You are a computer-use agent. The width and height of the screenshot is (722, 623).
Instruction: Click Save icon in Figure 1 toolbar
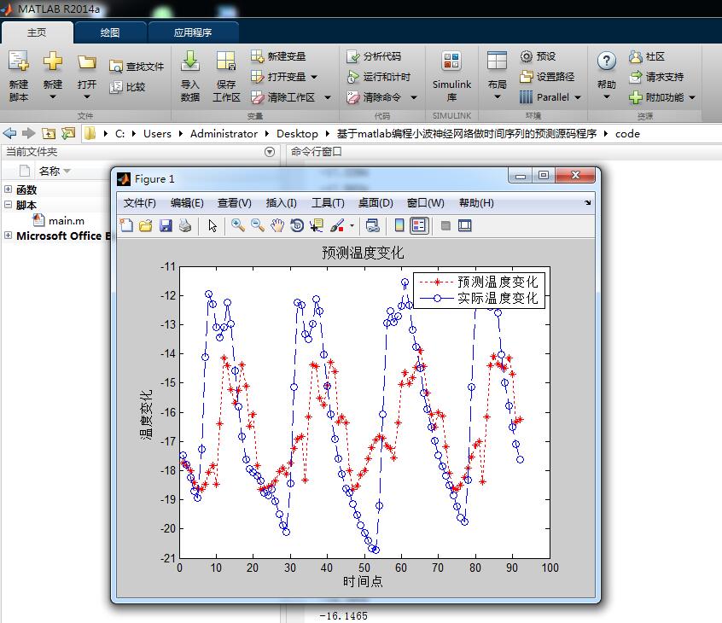[166, 225]
